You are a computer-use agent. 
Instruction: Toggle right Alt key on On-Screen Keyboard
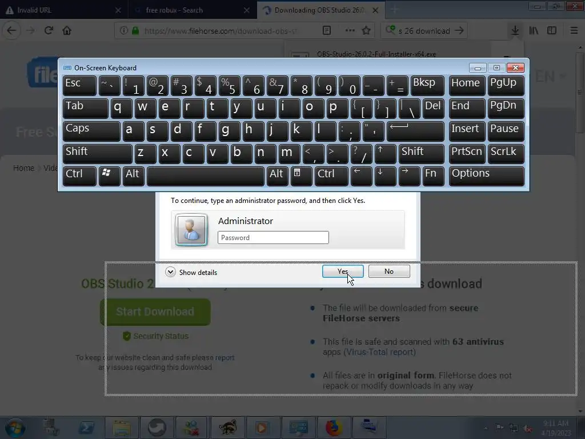(x=277, y=176)
